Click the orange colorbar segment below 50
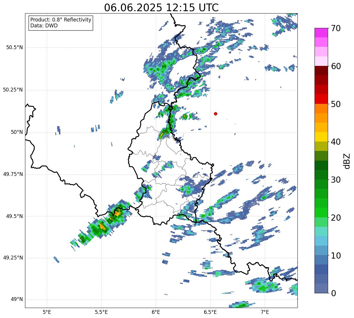354x318 pixels. [x=321, y=109]
